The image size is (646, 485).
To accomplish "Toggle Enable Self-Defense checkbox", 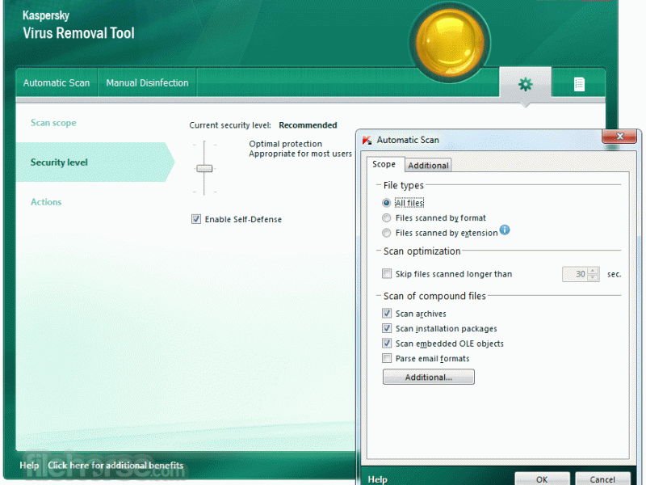I will tap(196, 219).
